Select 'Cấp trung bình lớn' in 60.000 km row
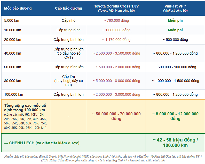205x164 pixels. [68, 67]
